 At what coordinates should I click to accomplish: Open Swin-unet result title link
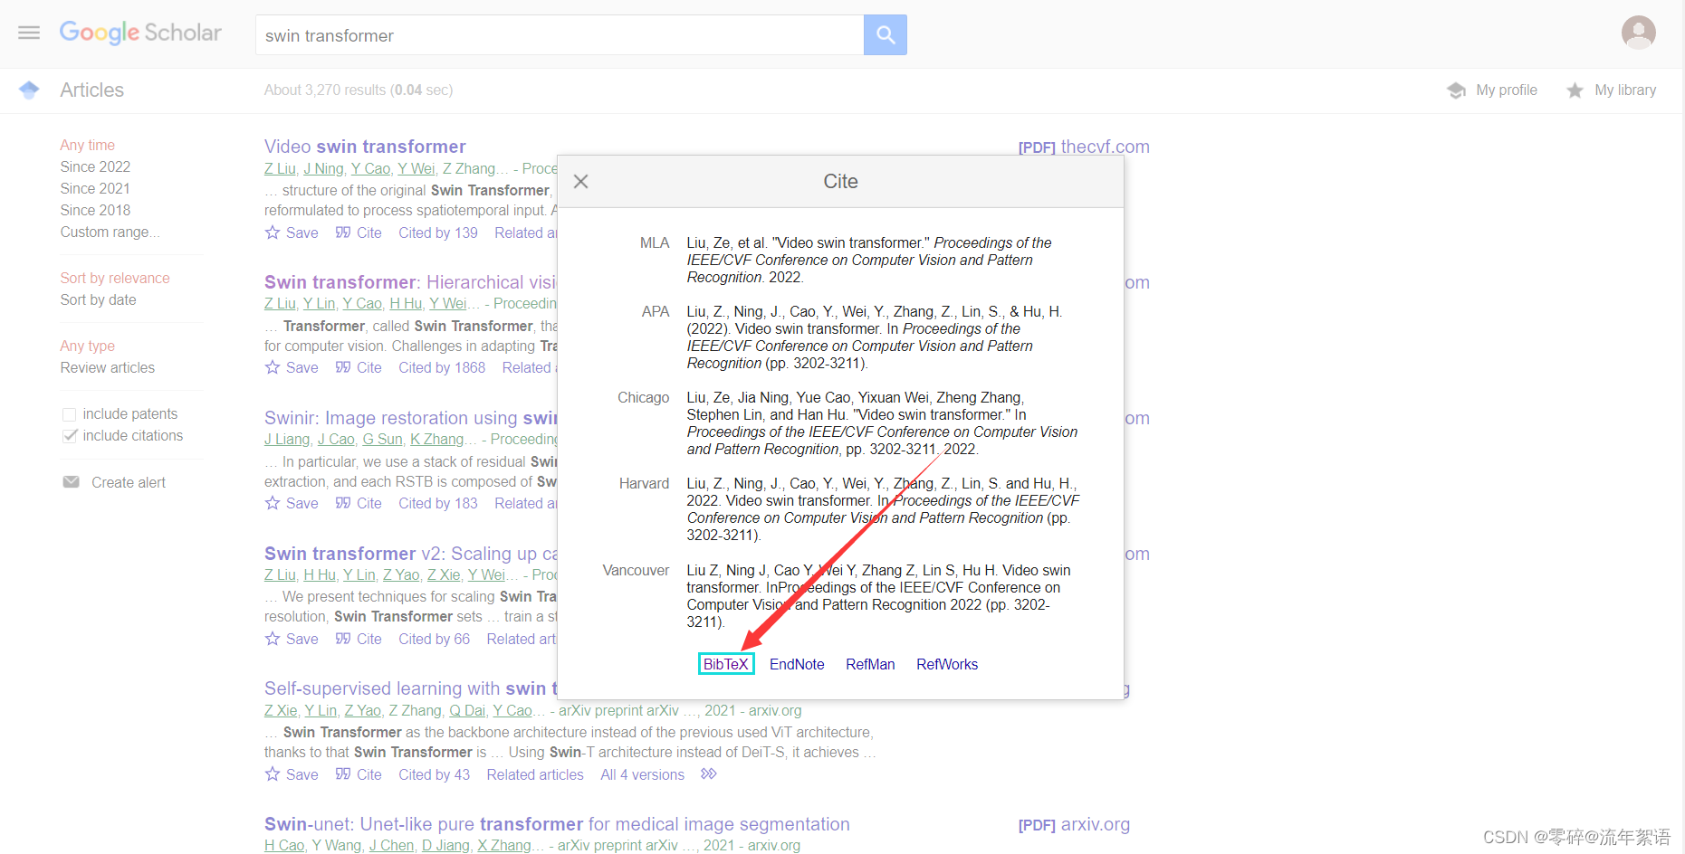pyautogui.click(x=557, y=824)
